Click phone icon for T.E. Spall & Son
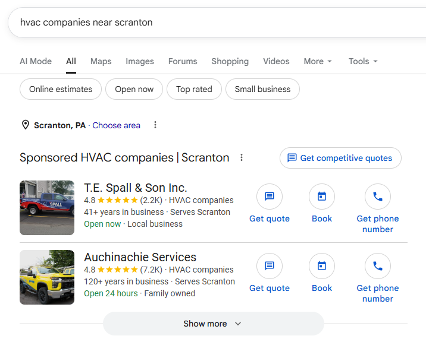 pyautogui.click(x=378, y=197)
